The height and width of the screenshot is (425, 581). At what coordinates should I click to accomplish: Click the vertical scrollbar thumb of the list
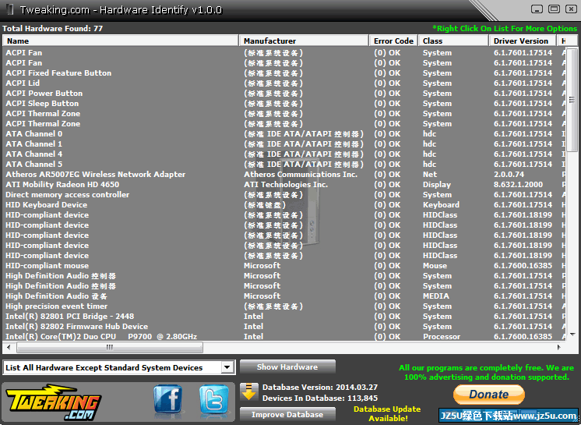point(572,99)
